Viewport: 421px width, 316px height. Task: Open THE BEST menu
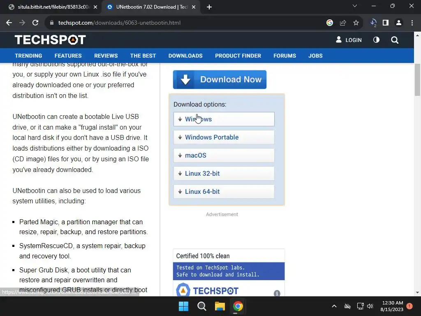coord(143,56)
